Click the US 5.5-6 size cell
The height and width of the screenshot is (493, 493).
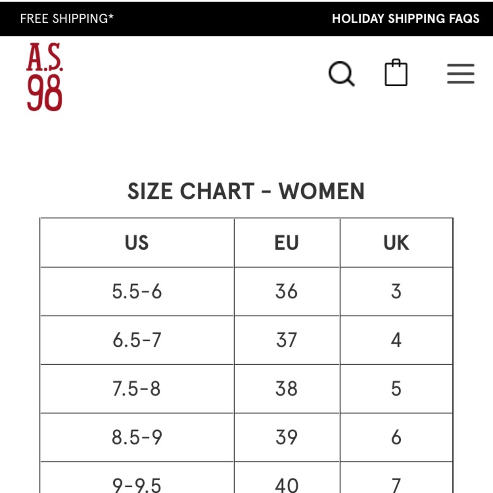[137, 291]
